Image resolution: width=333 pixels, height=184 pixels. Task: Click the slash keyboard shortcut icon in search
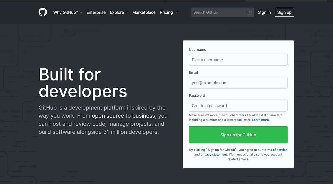[249, 12]
